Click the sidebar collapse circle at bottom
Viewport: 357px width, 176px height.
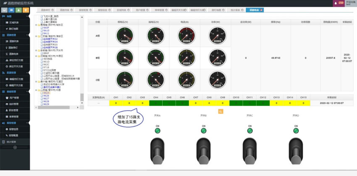coord(15,148)
